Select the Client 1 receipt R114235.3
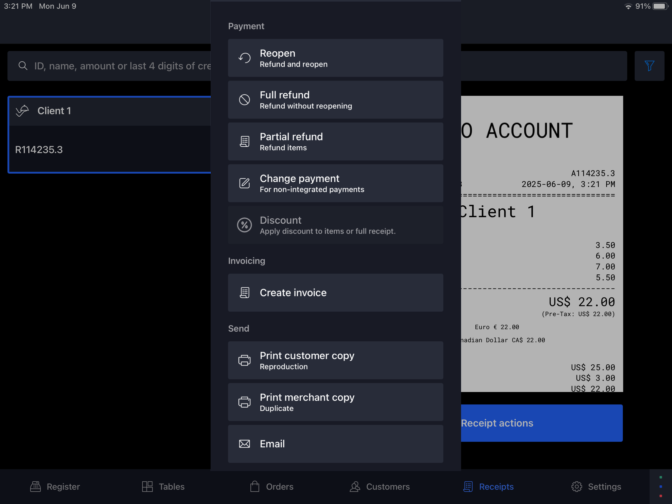Viewport: 672px width, 504px height. tap(109, 135)
